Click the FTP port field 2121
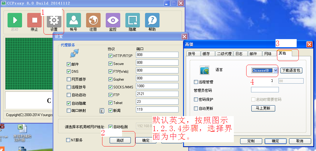Viewport: 316px width, 151px height. coord(157,94)
